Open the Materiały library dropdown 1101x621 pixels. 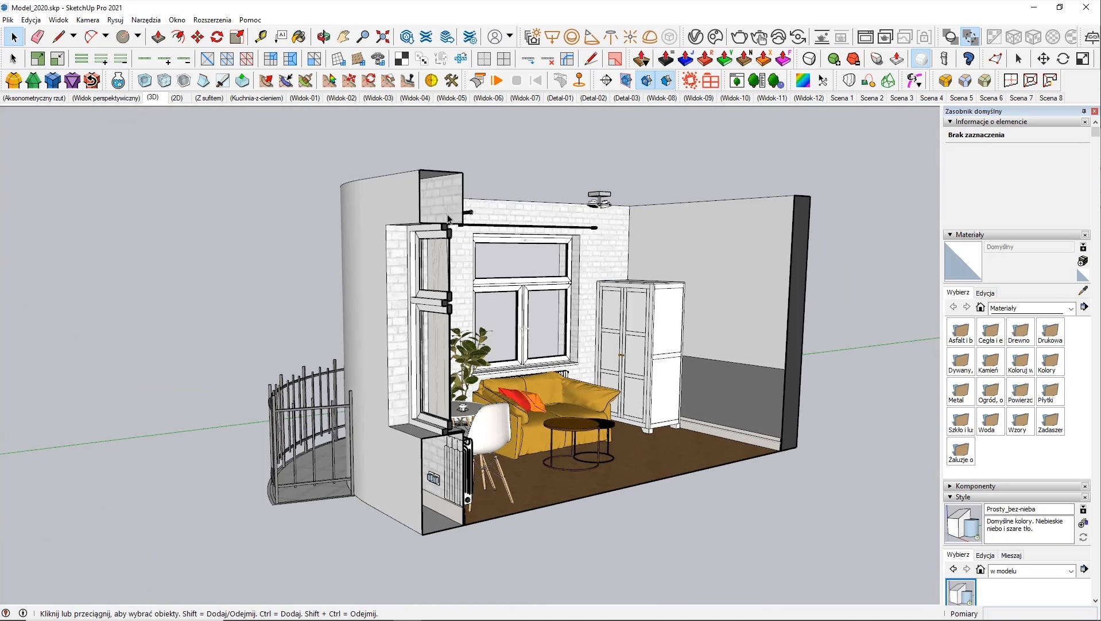coord(1071,309)
